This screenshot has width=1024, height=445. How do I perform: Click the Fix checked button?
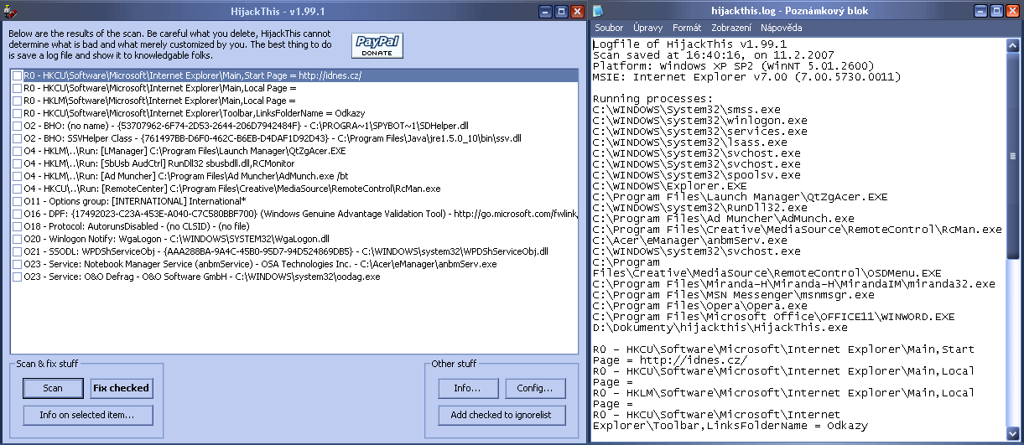point(122,388)
